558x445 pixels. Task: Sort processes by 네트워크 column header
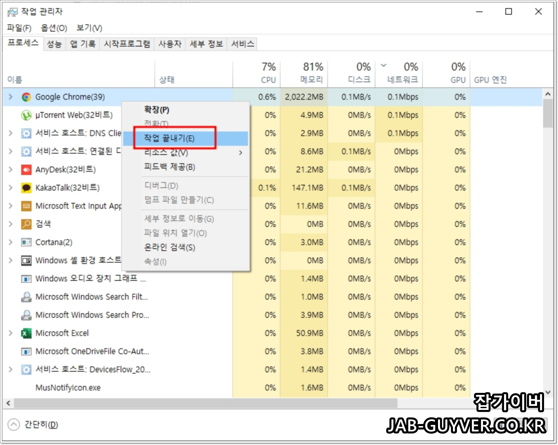(399, 74)
